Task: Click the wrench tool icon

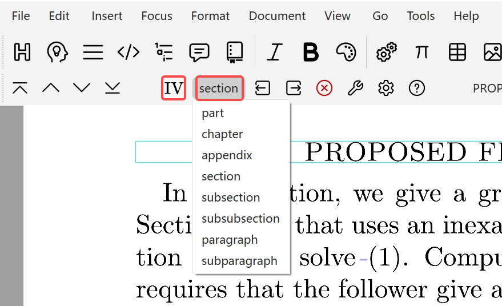Action: pos(355,88)
